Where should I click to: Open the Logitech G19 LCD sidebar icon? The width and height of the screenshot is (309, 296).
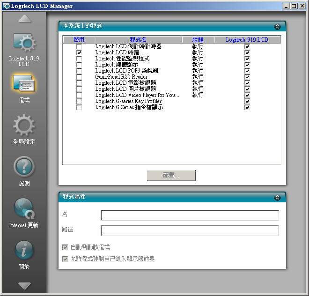(x=23, y=44)
